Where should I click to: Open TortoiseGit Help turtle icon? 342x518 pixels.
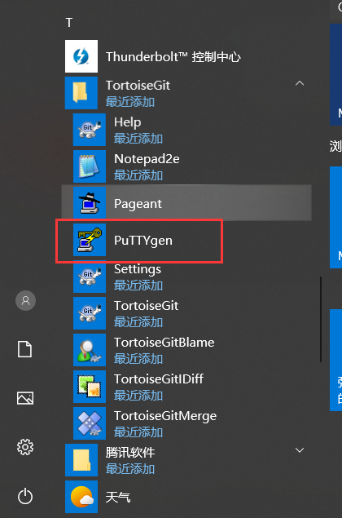(90, 130)
